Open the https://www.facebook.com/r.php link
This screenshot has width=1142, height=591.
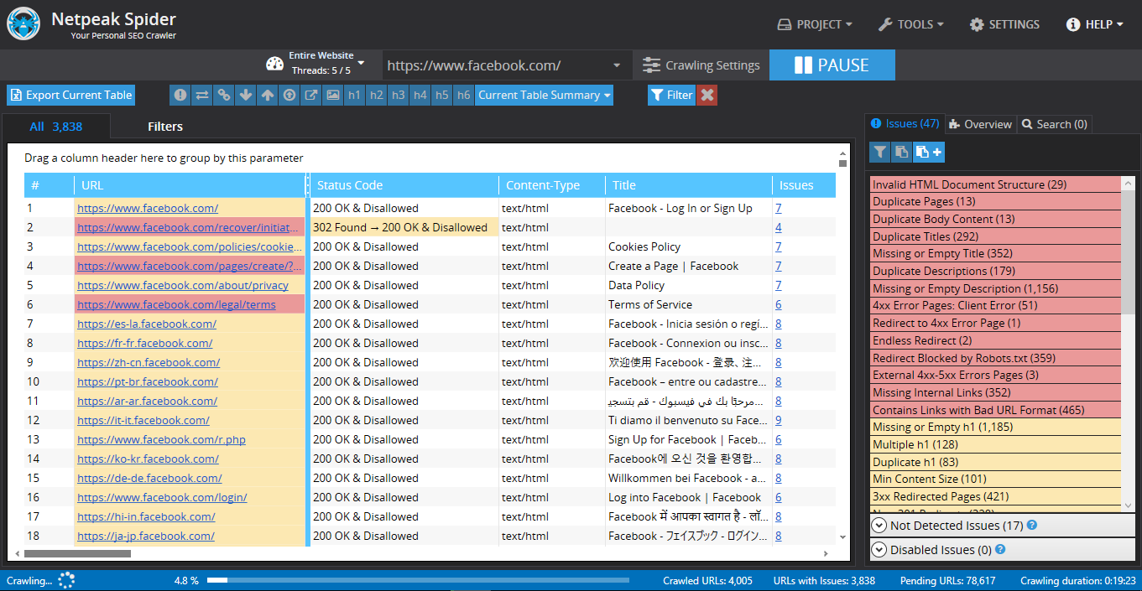click(161, 439)
